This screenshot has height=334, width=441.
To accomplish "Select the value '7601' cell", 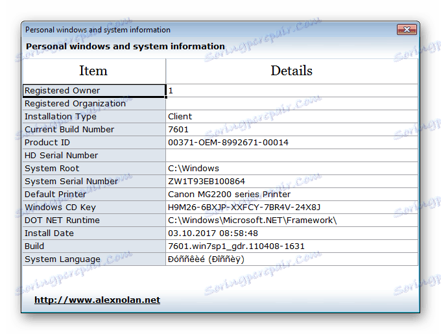I will [292, 129].
